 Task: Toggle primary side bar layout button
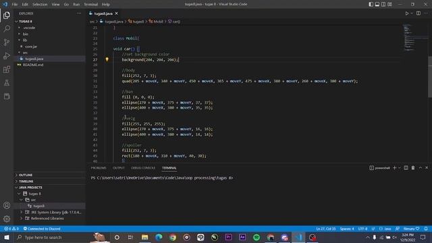click(x=371, y=4)
